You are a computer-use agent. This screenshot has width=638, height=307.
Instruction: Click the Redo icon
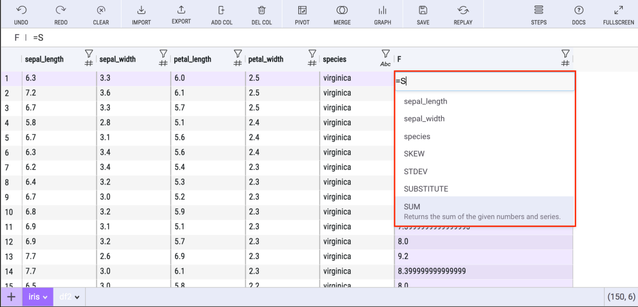pyautogui.click(x=61, y=10)
